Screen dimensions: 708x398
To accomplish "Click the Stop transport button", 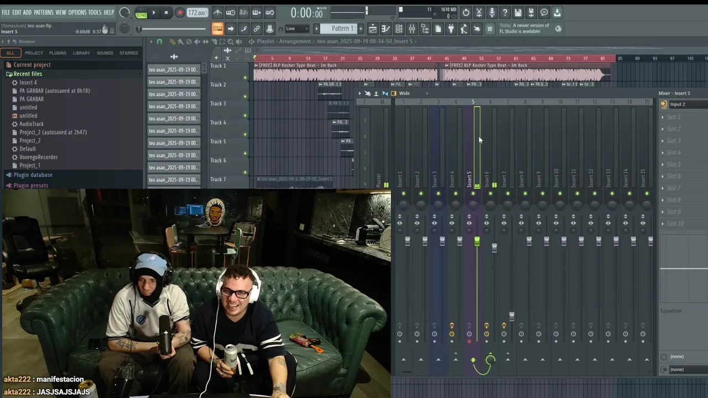I will click(166, 12).
